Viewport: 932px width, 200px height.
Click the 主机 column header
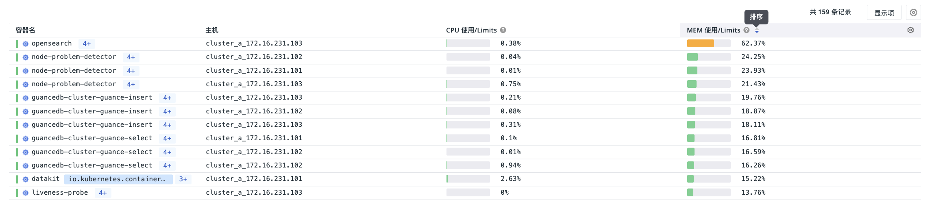tap(212, 30)
